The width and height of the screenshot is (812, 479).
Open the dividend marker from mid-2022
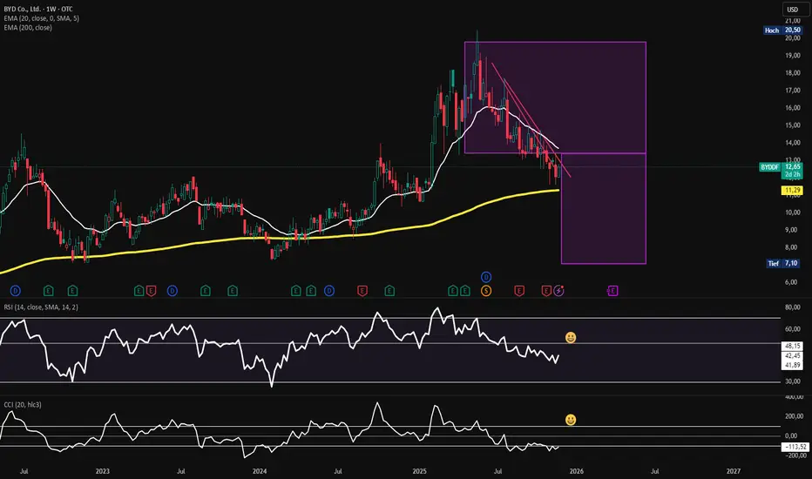16,291
